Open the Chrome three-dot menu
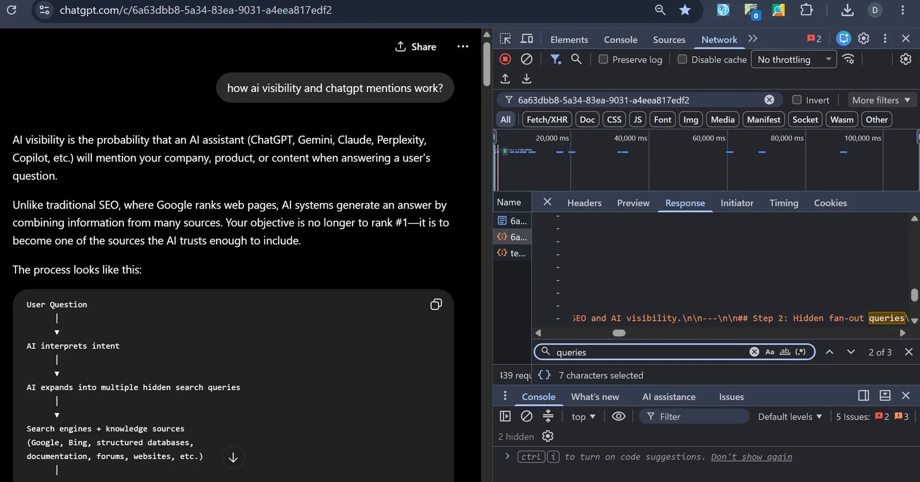 [x=902, y=10]
